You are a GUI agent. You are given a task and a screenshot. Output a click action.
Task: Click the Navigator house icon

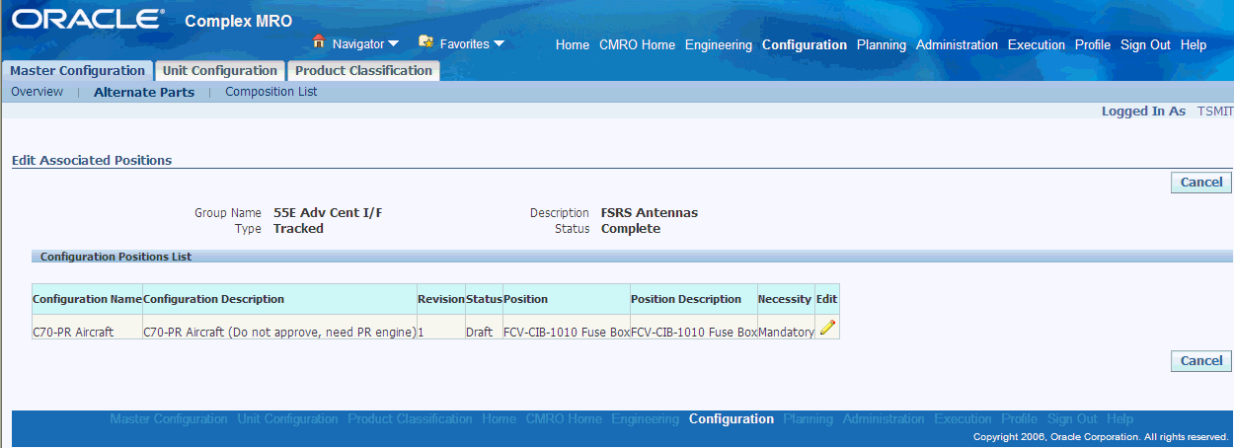pyautogui.click(x=319, y=42)
